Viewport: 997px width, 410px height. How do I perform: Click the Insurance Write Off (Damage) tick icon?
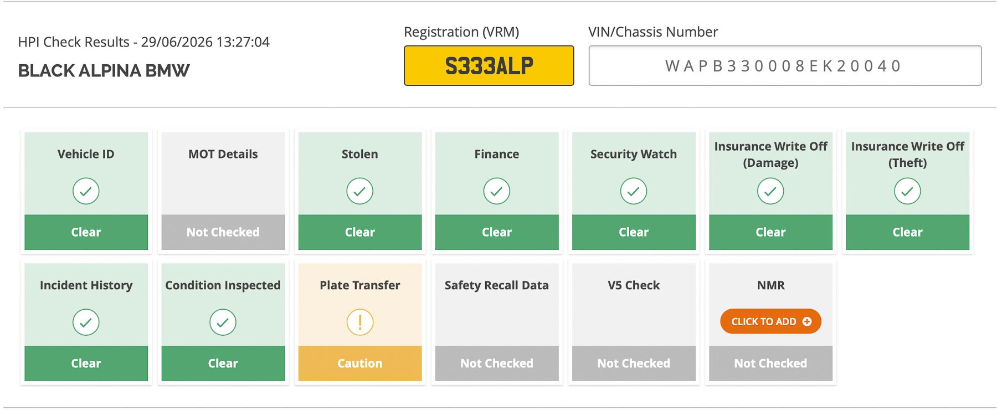point(770,191)
